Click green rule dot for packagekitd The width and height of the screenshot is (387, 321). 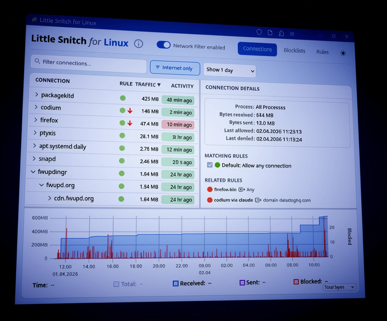click(123, 98)
